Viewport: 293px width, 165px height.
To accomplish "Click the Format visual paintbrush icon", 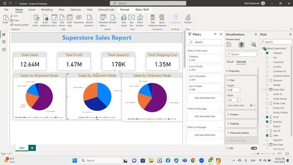I will (x=241, y=44).
